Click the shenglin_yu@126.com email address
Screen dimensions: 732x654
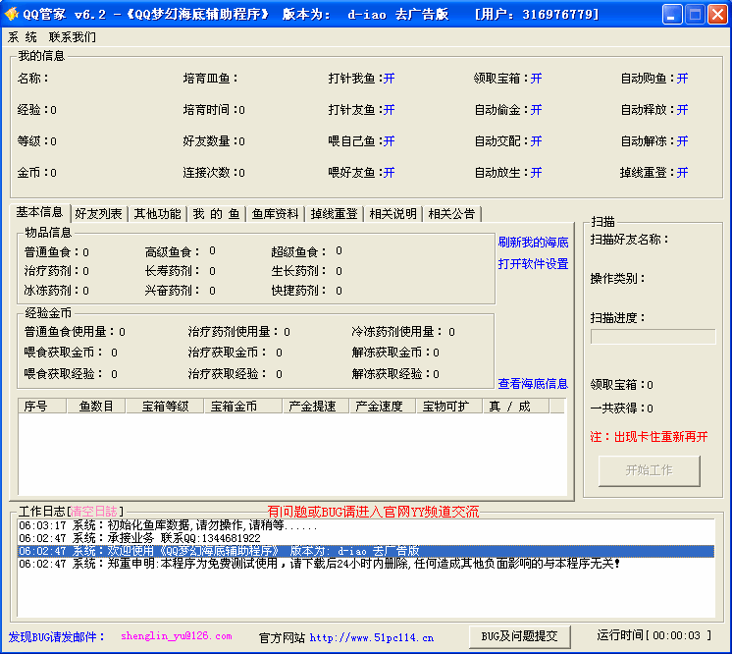click(x=177, y=636)
